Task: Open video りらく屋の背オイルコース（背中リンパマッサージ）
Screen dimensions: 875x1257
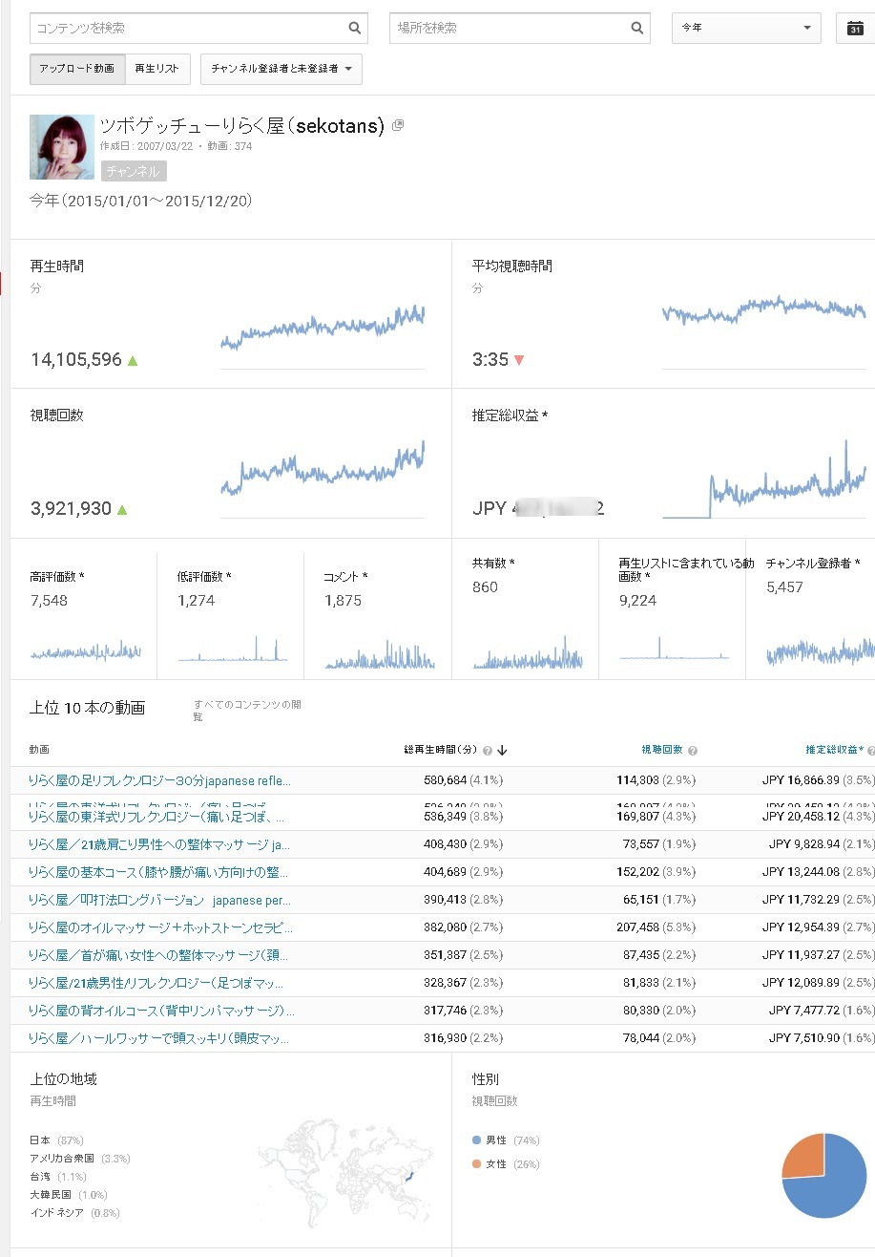Action: coord(161,1011)
